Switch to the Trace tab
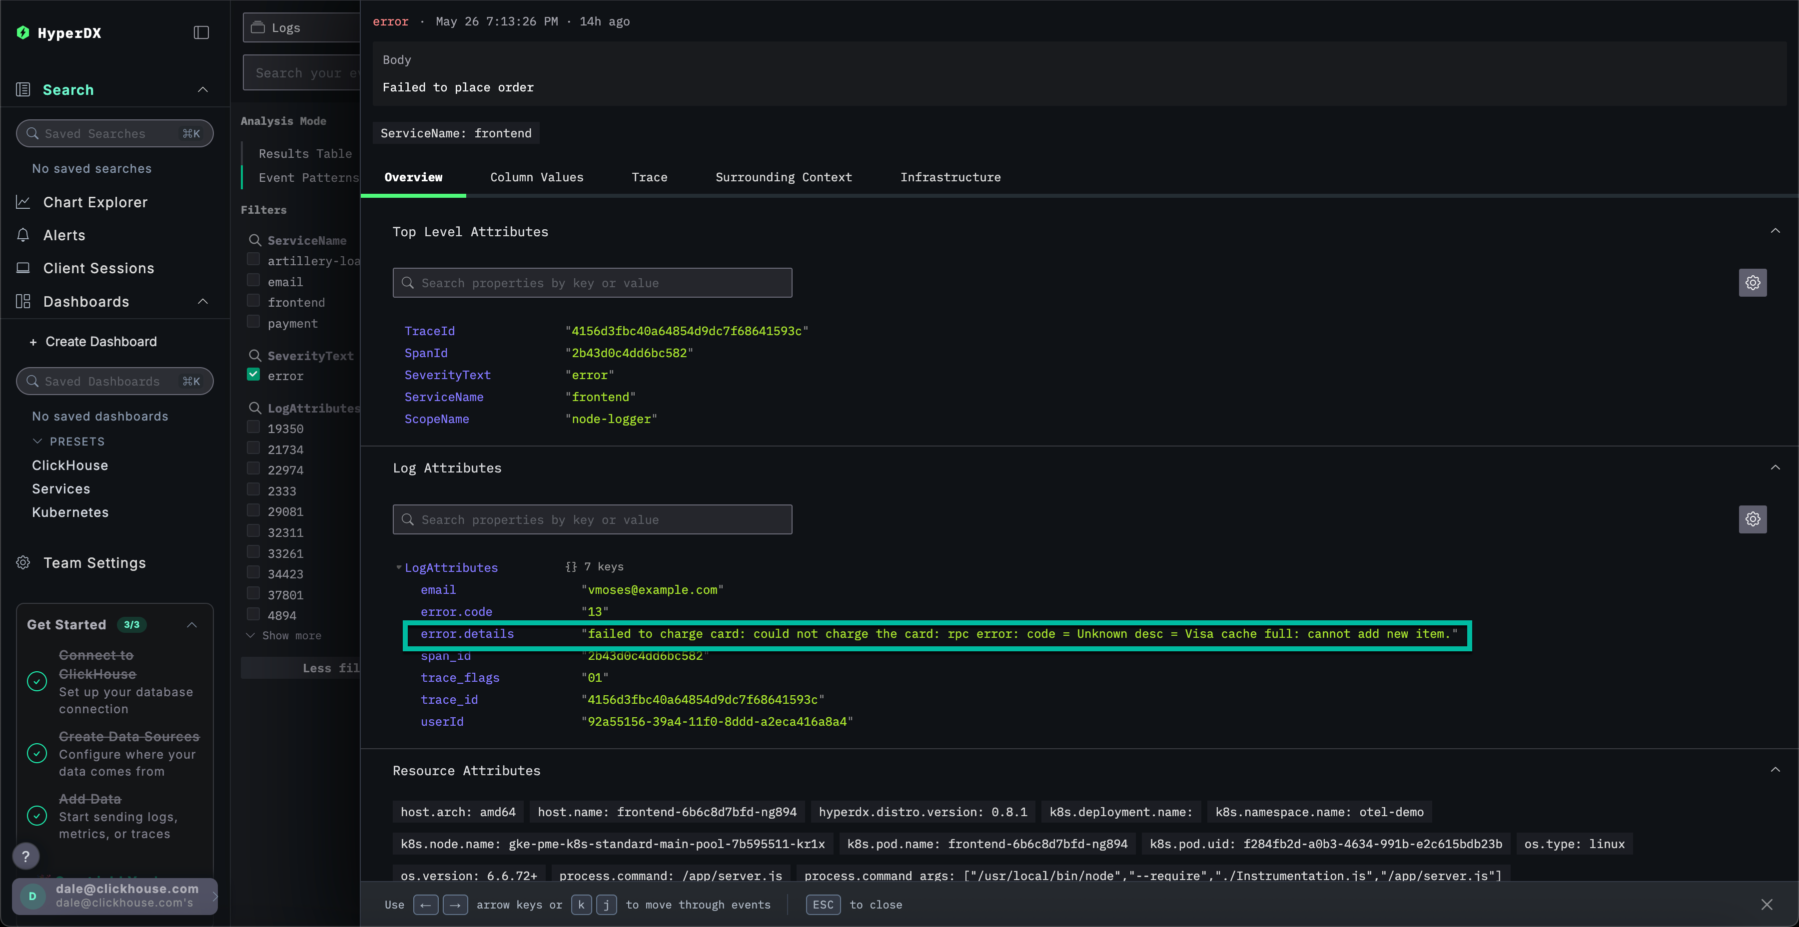Image resolution: width=1799 pixels, height=927 pixels. 649,177
